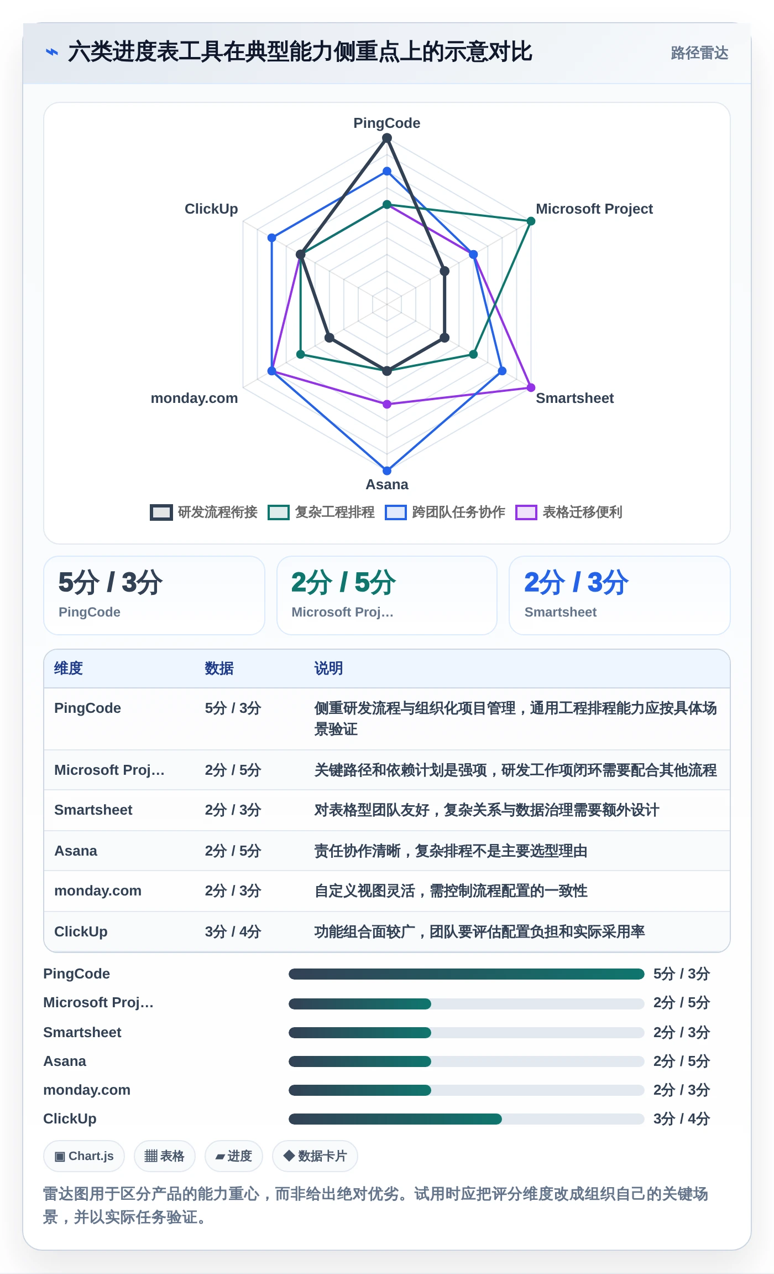Screen dimensions: 774x1274
Task: Click the 跨团队任务协作 legend label
Action: pos(459,512)
